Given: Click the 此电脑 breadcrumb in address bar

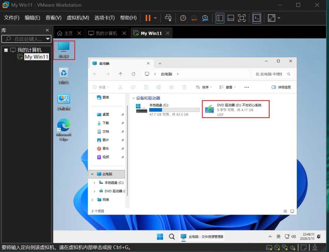Looking at the screenshot, I should [166, 74].
